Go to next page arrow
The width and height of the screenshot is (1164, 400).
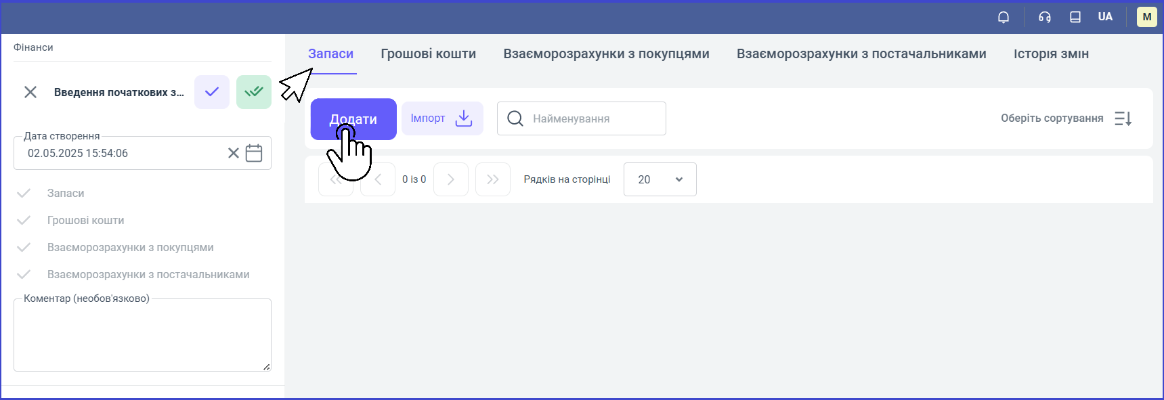pos(451,179)
